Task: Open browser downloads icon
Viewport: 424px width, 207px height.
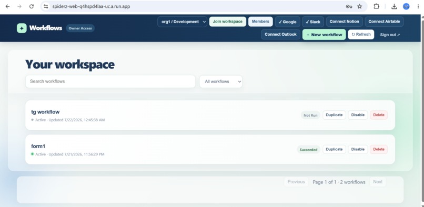Action: pyautogui.click(x=394, y=6)
